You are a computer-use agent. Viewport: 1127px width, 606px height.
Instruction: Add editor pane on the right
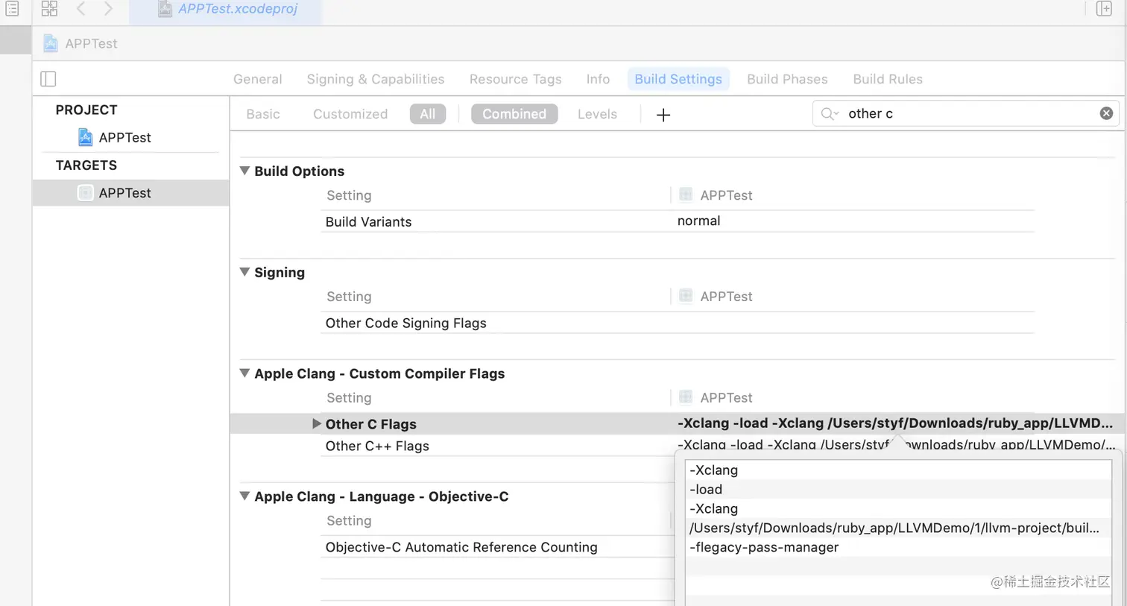coord(1104,9)
